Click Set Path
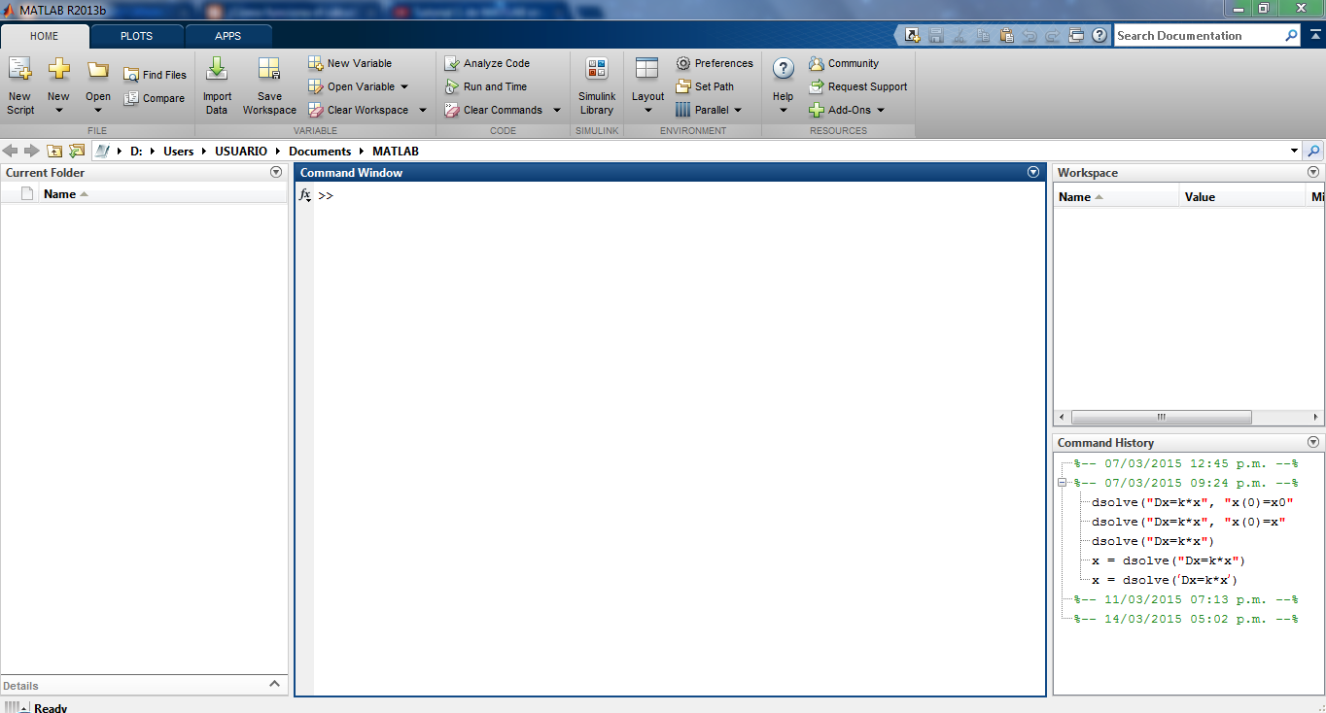The image size is (1326, 713). click(x=705, y=86)
